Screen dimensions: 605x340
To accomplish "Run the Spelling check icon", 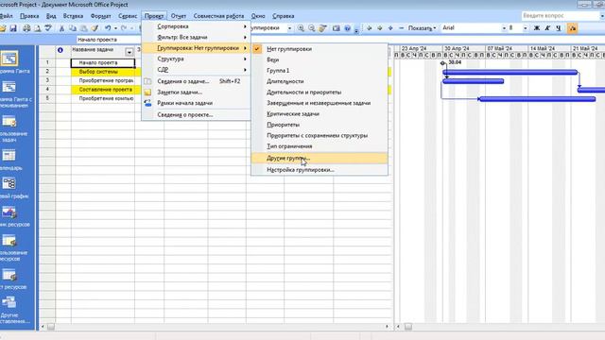I will 48,28.
